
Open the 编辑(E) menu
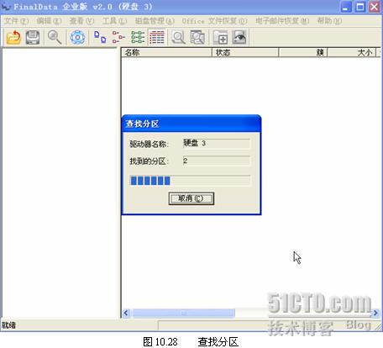(x=49, y=21)
